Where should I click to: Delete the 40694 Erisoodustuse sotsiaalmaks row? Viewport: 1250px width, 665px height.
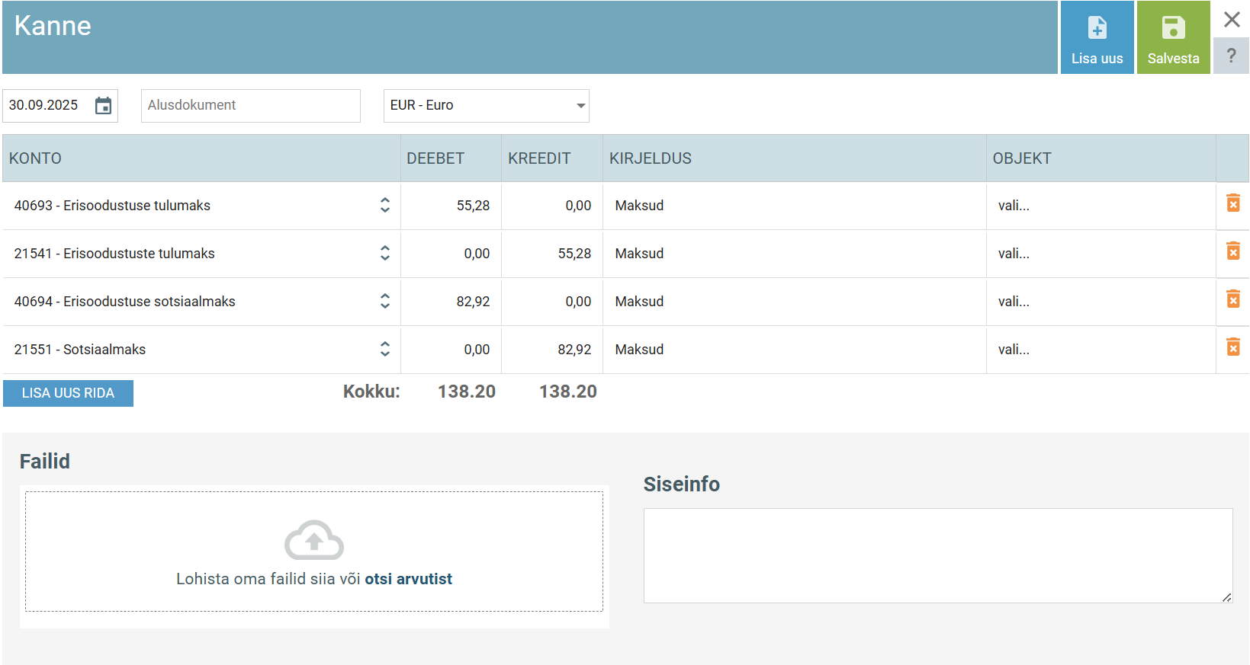(1232, 299)
